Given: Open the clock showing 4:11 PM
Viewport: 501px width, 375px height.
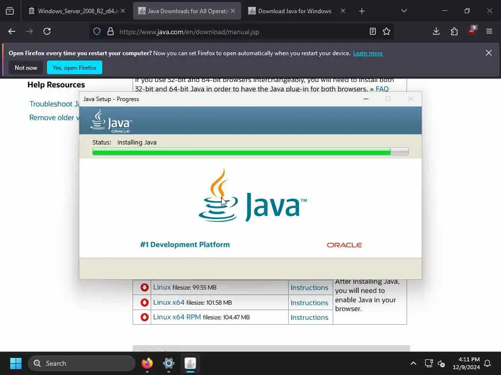Looking at the screenshot, I should [466, 363].
